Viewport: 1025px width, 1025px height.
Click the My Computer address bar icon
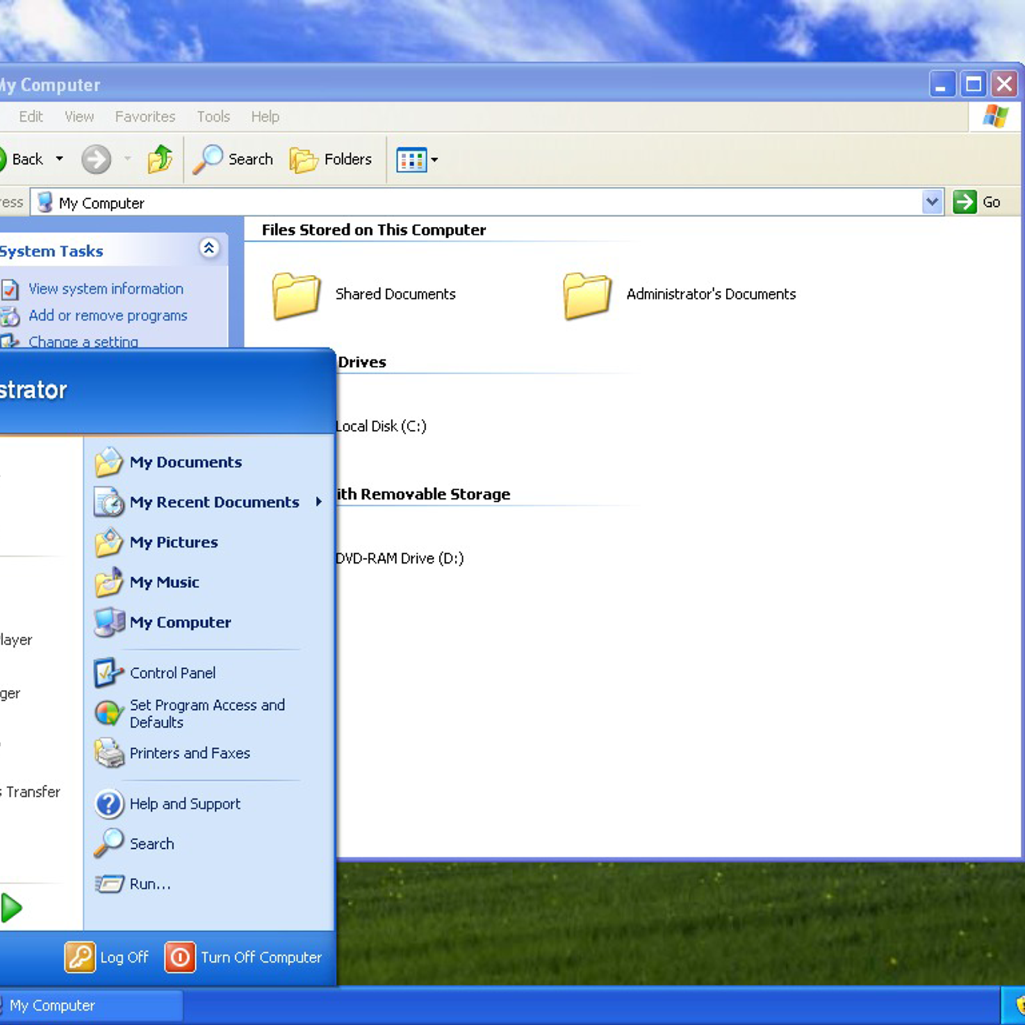click(45, 202)
